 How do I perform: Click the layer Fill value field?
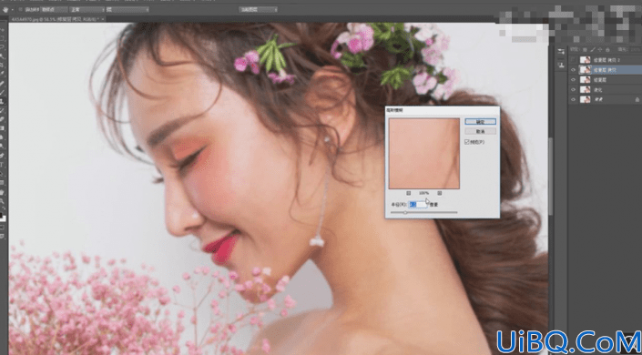636,49
